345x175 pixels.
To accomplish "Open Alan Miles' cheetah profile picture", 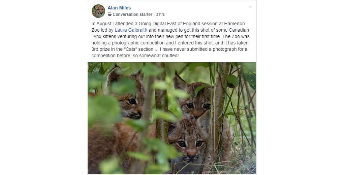I will point(98,11).
